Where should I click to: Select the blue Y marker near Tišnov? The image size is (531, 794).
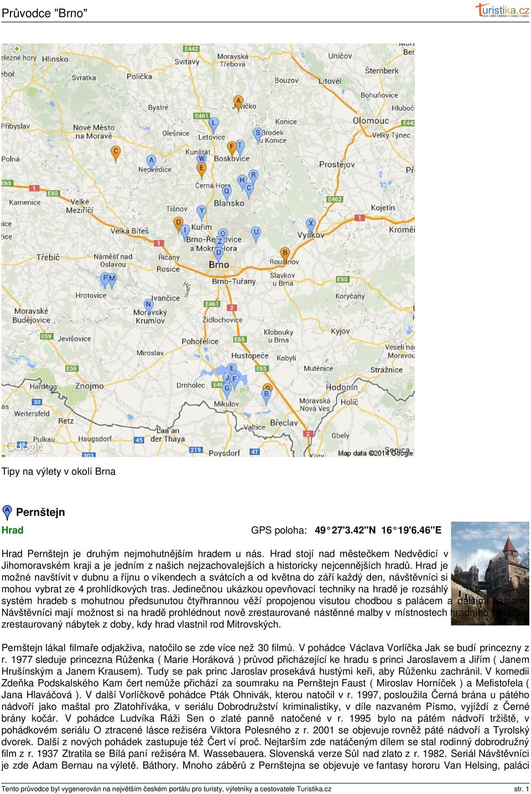click(201, 212)
